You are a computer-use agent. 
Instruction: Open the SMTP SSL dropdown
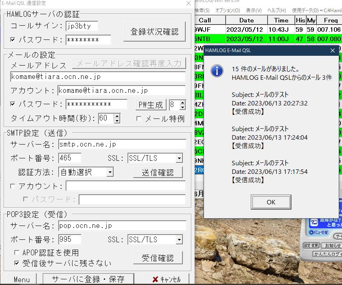tap(179, 158)
